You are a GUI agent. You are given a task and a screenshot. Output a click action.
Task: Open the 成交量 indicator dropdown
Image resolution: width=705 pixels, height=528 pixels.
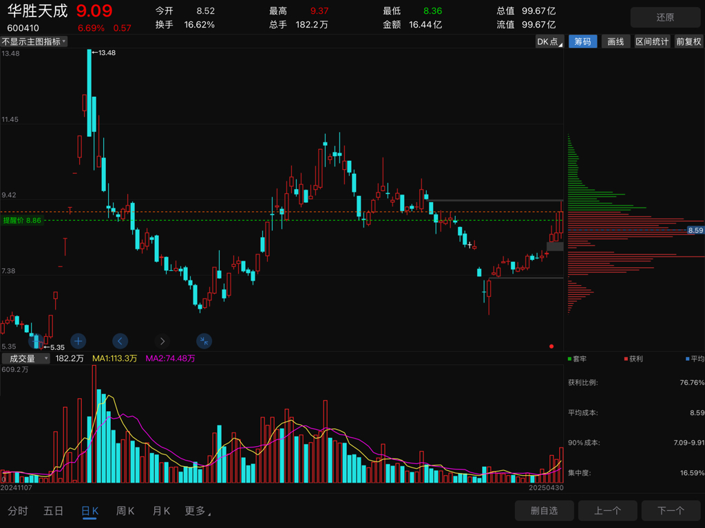point(25,358)
